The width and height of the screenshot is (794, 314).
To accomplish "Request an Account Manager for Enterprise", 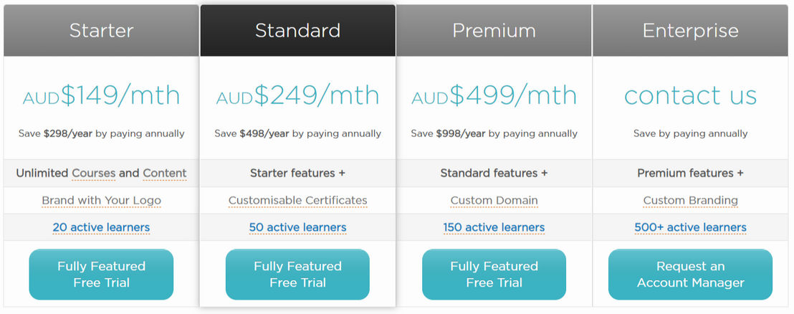I will click(691, 274).
